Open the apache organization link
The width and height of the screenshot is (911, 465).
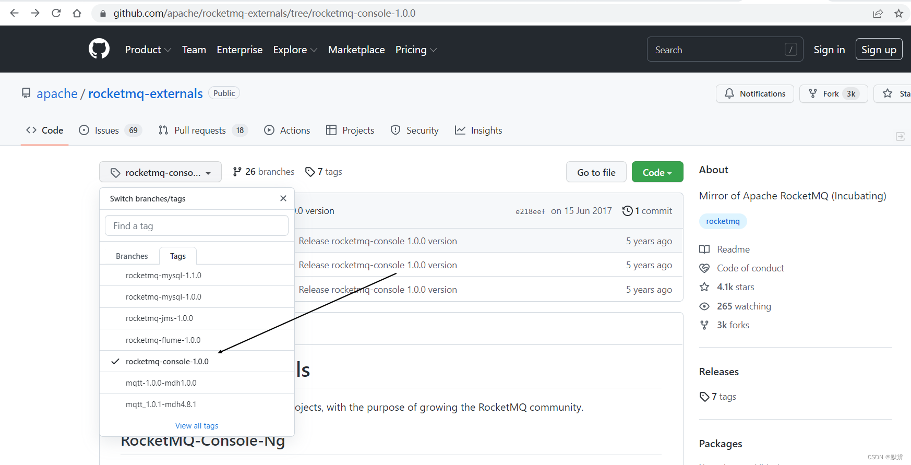pos(57,93)
